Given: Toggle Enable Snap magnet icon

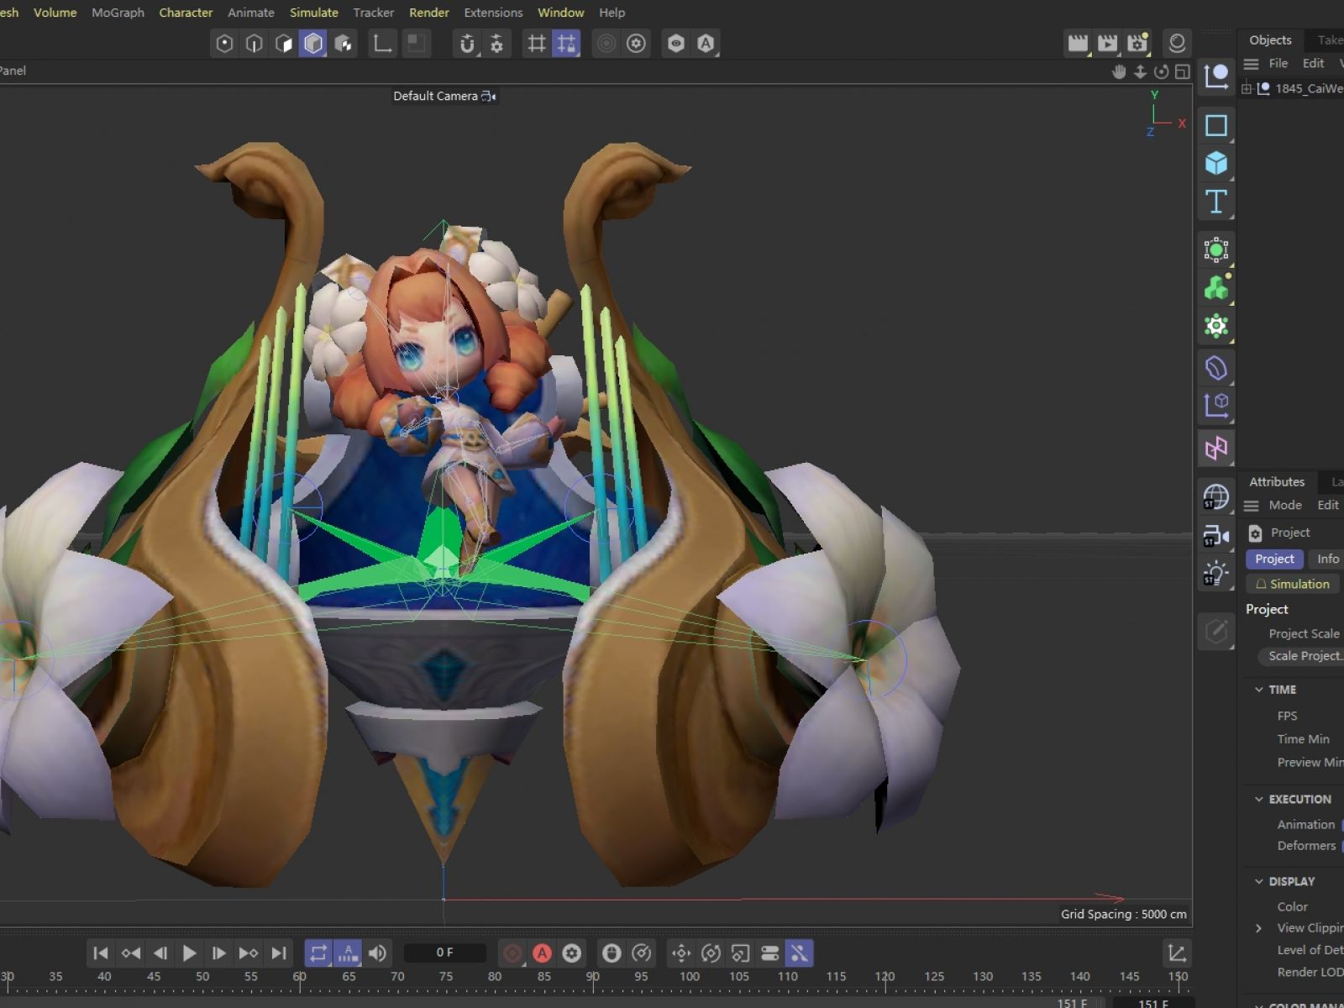Looking at the screenshot, I should coord(468,44).
